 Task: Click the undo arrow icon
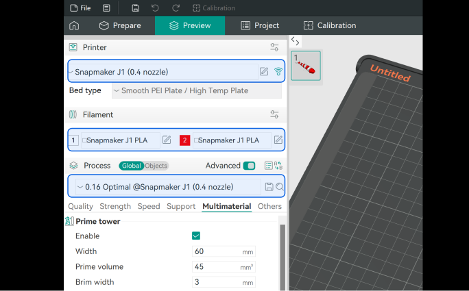coord(155,8)
